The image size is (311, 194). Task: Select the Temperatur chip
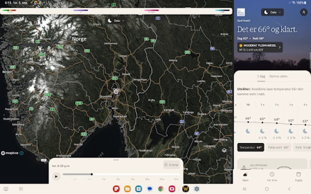pos(250,147)
